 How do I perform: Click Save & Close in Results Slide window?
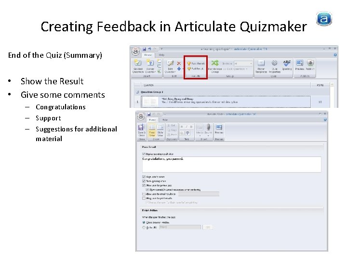click(141, 130)
